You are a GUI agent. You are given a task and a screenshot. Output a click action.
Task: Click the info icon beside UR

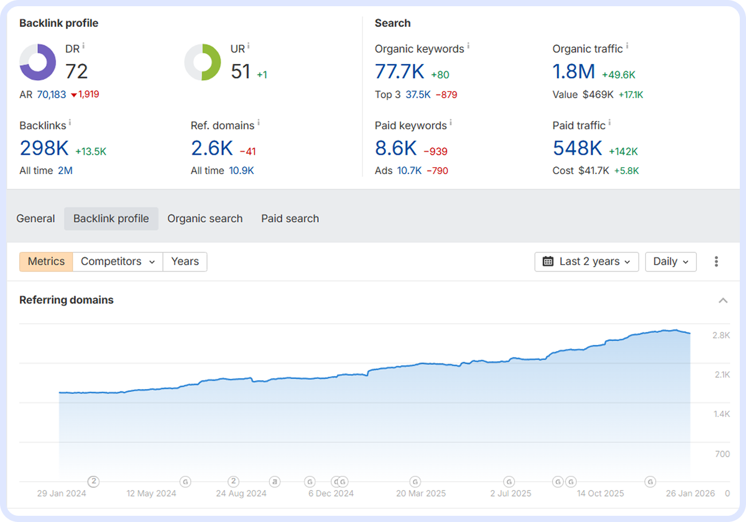[249, 47]
